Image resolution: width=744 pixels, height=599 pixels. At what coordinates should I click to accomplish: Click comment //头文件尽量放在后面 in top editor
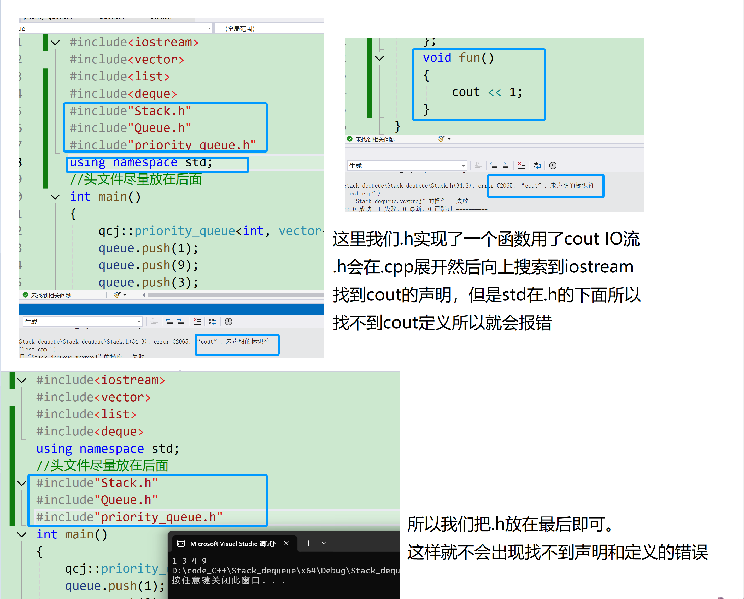[x=136, y=179]
